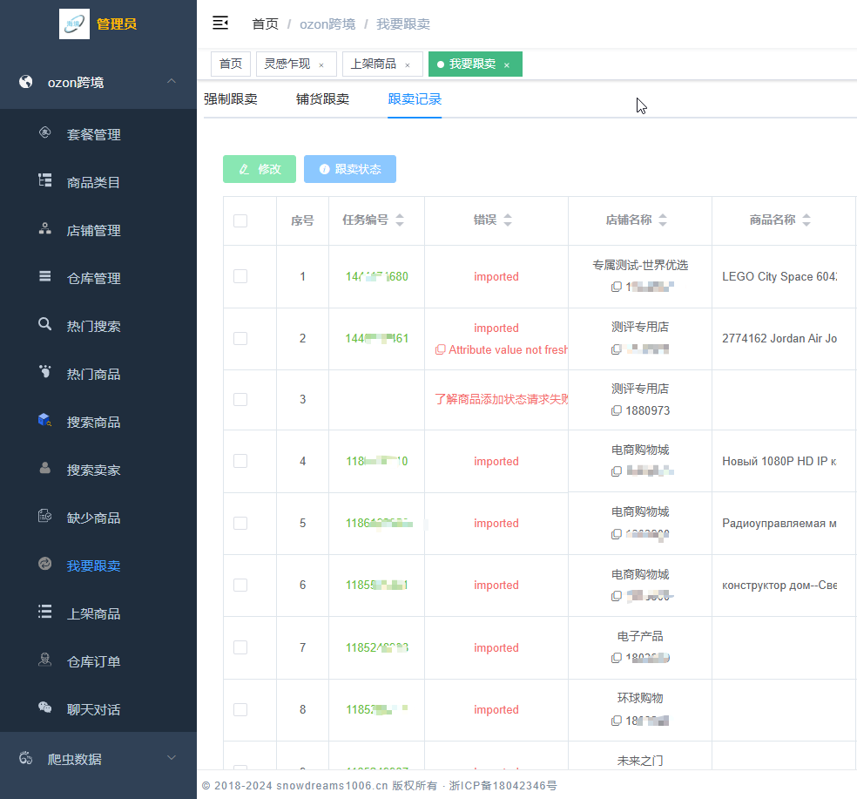Toggle the select-all checkbox in table header
The width and height of the screenshot is (857, 799).
point(240,220)
